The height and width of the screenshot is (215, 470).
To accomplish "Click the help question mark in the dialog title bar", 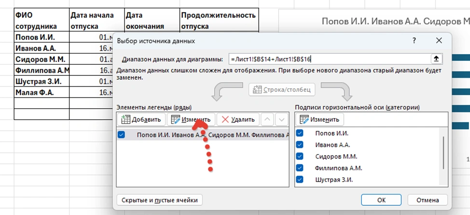I will pyautogui.click(x=414, y=41).
